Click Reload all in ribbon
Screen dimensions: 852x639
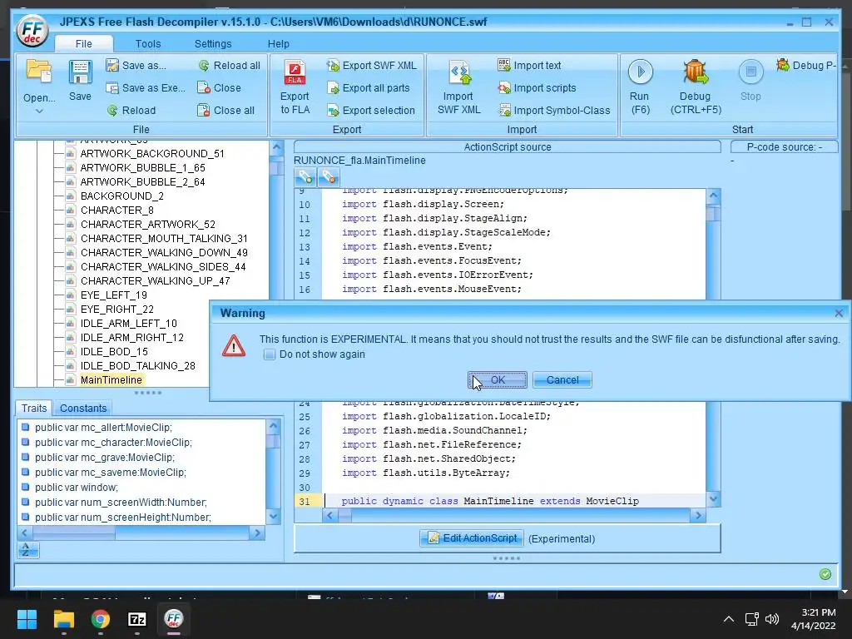(230, 65)
